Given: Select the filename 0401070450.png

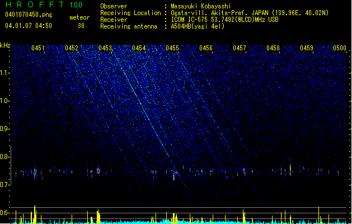Looking at the screenshot, I should [29, 15].
